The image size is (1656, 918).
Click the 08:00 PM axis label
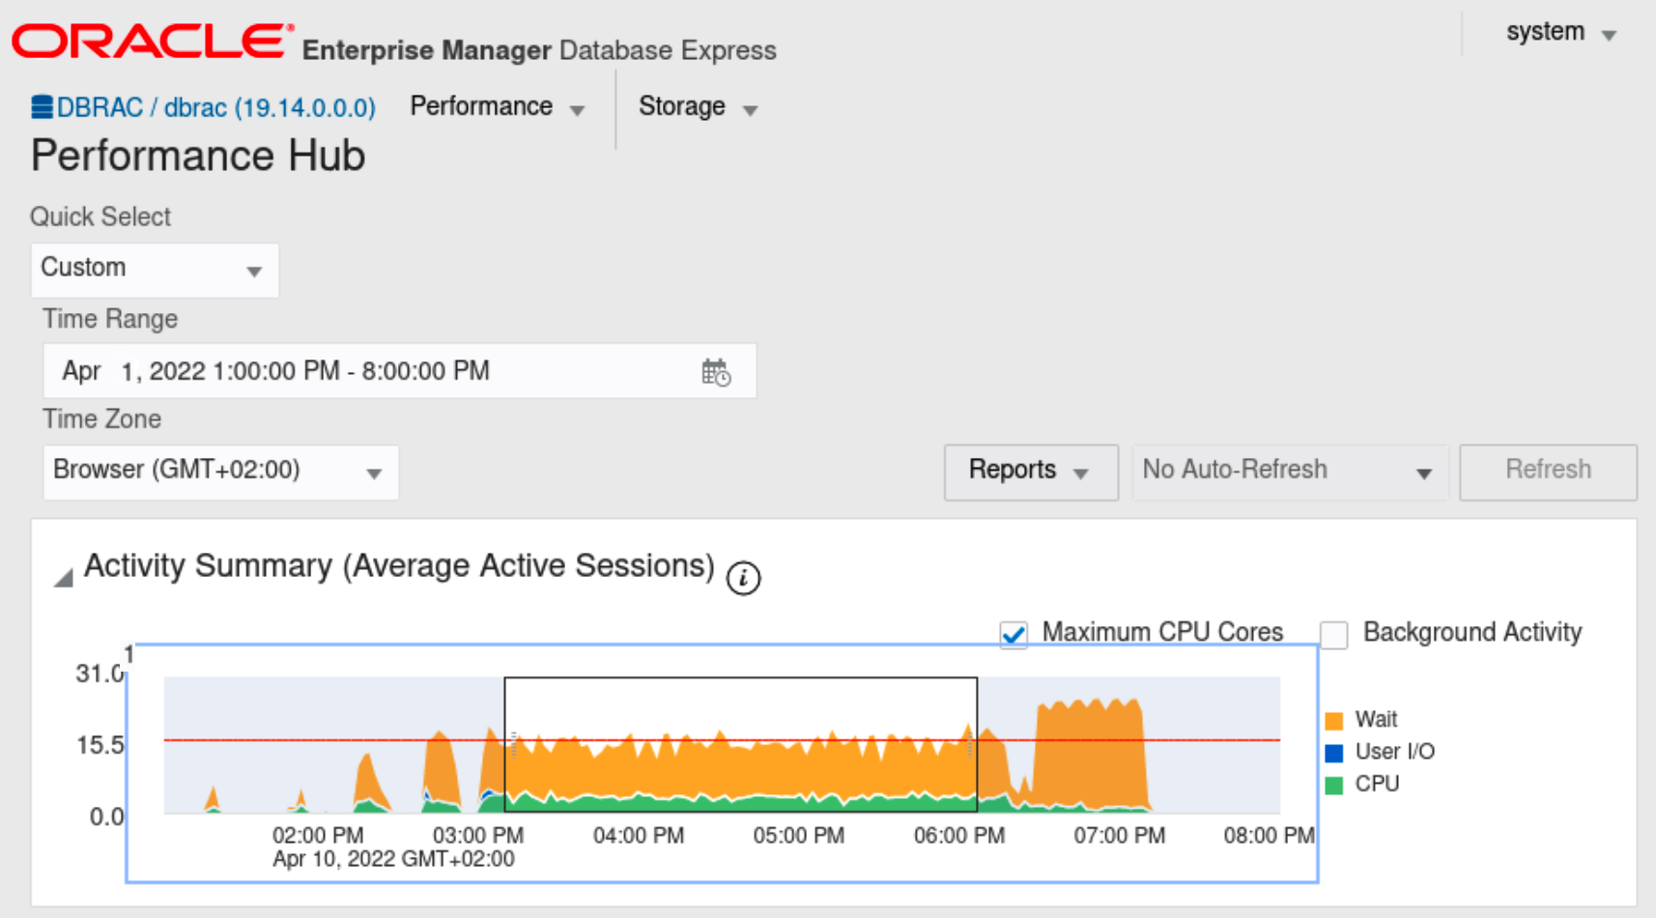tap(1269, 836)
